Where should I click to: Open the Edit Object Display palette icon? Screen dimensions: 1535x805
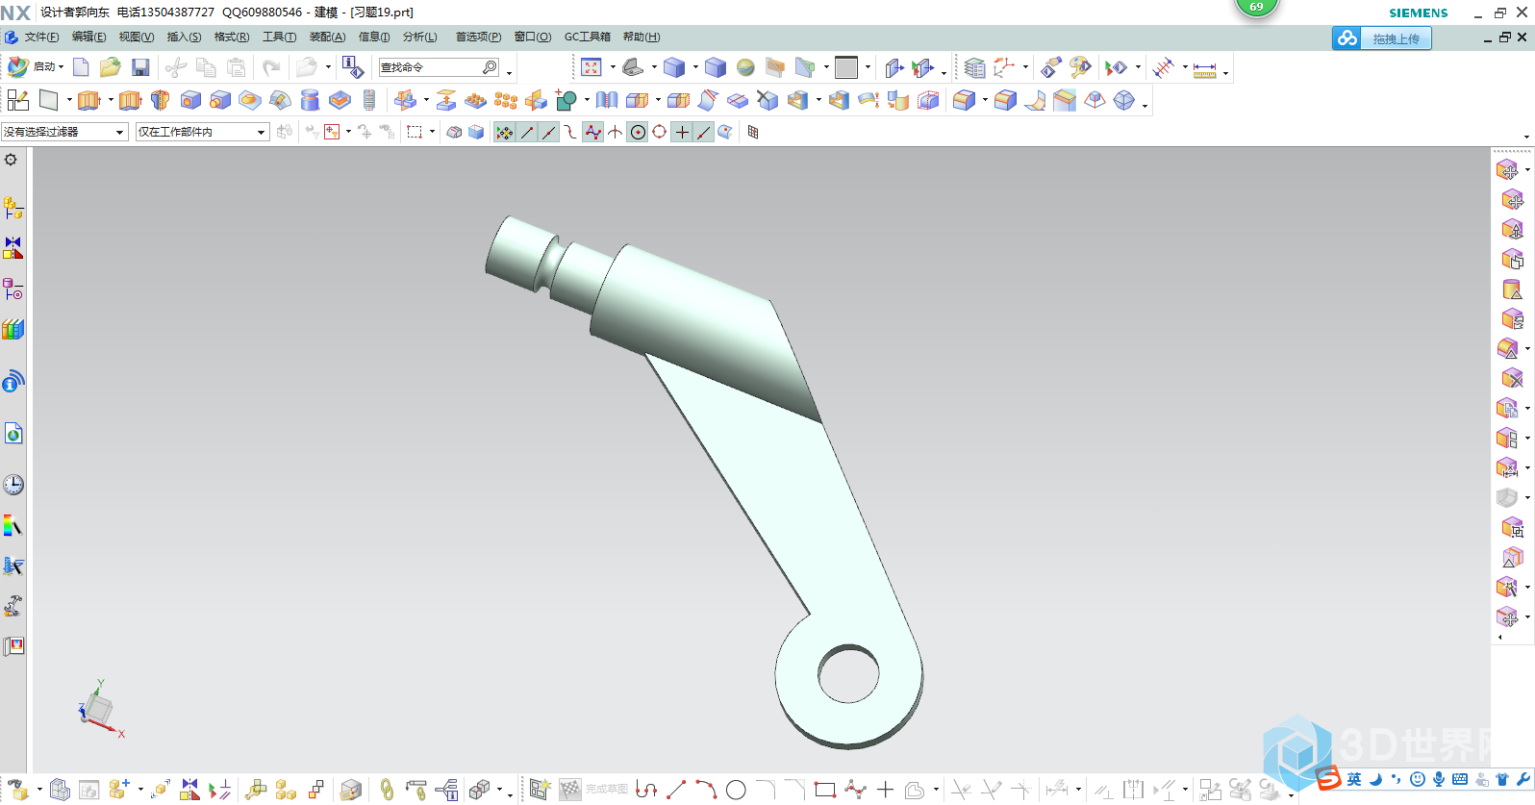1080,67
